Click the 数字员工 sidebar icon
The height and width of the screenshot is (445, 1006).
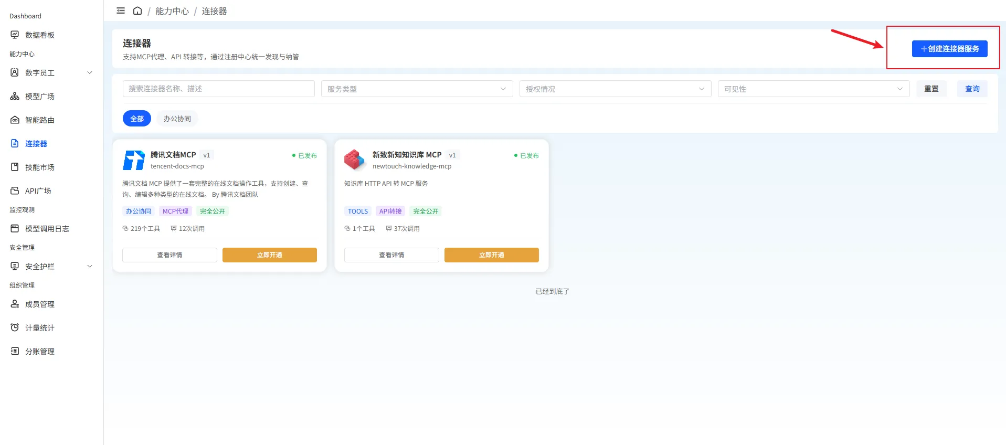pos(15,72)
